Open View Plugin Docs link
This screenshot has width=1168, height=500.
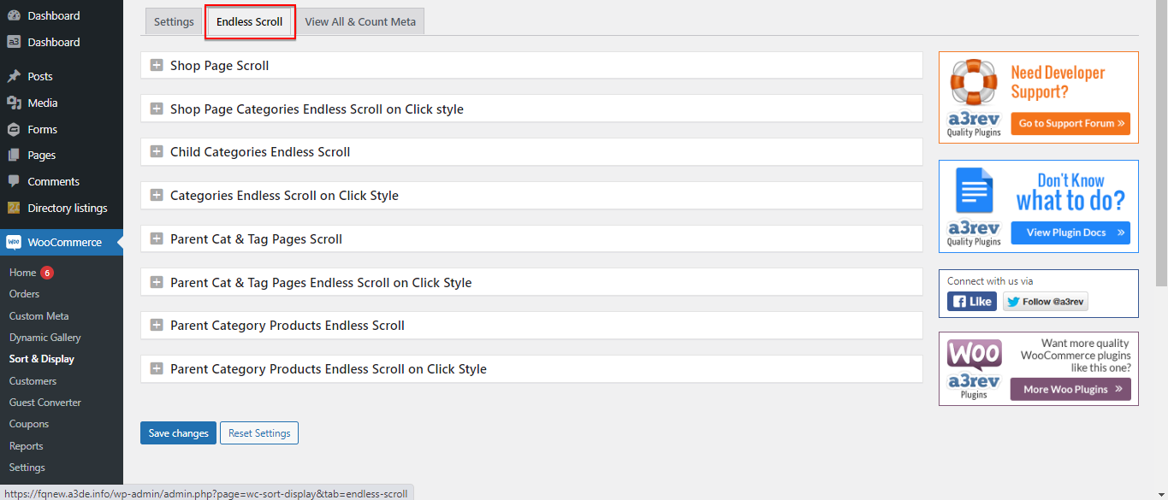click(x=1070, y=232)
